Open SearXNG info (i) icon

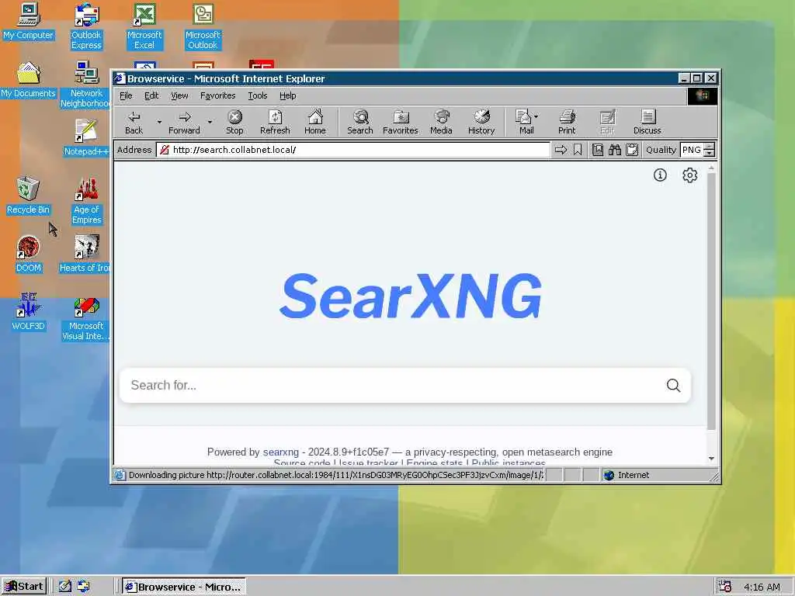[x=660, y=175]
